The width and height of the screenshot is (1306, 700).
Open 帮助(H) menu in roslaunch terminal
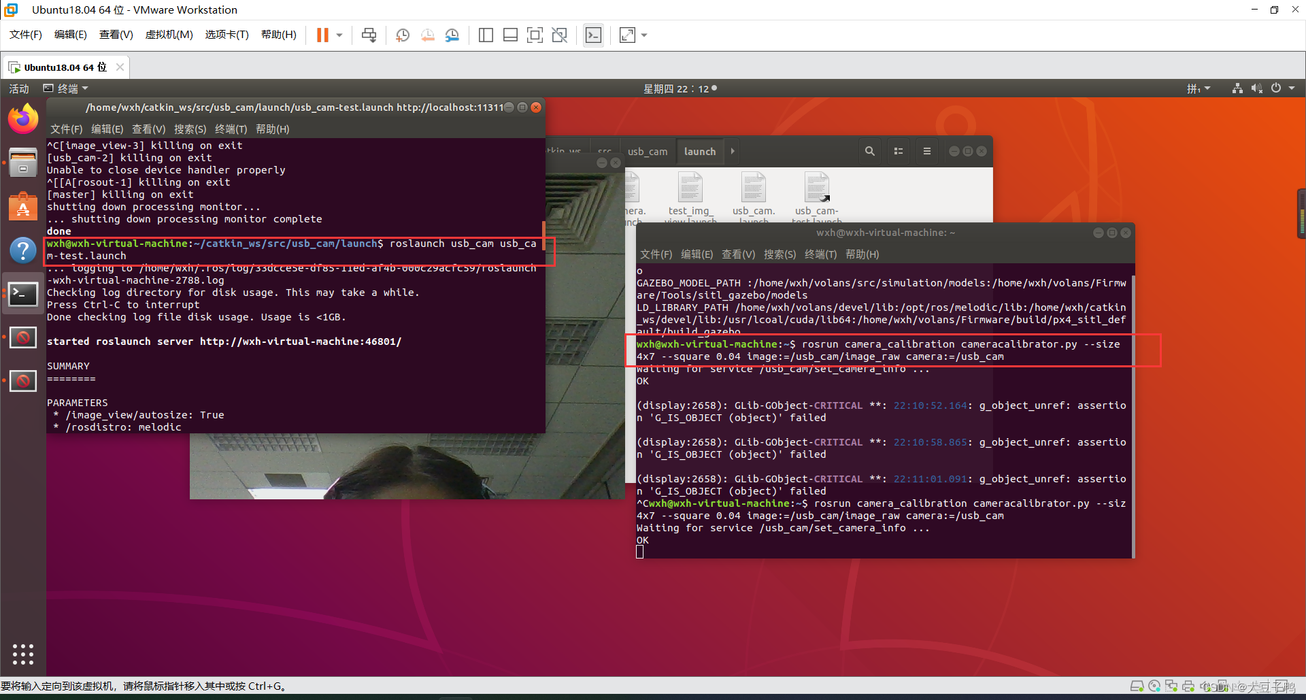[273, 129]
